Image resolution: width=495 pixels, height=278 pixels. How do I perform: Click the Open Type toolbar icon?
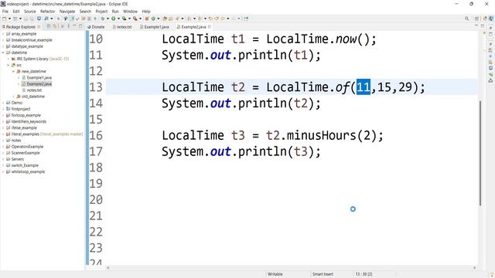click(165, 19)
